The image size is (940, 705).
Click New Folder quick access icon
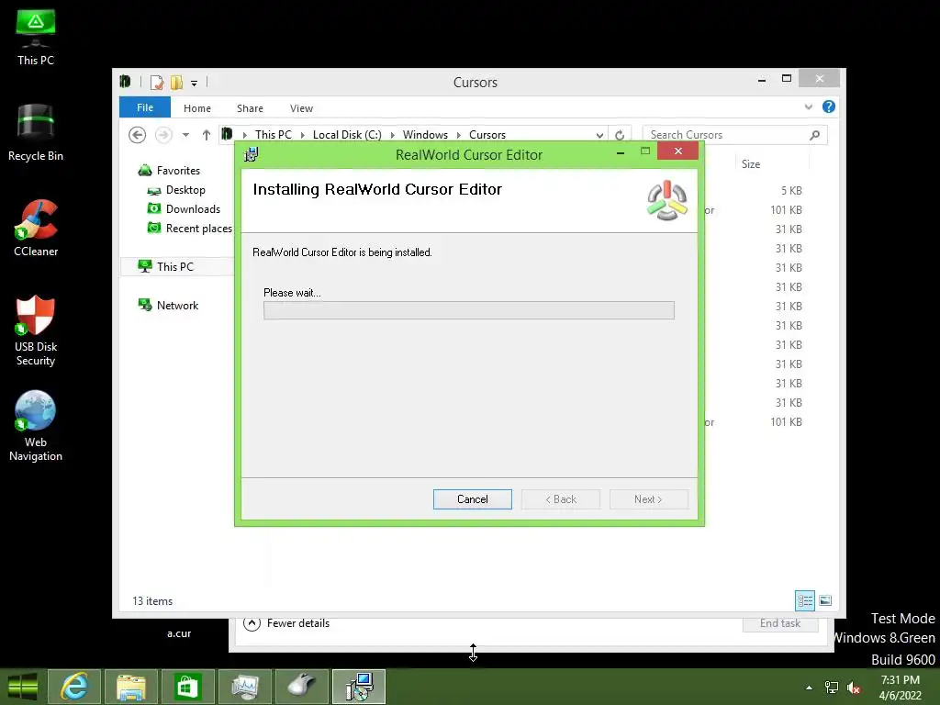[176, 82]
